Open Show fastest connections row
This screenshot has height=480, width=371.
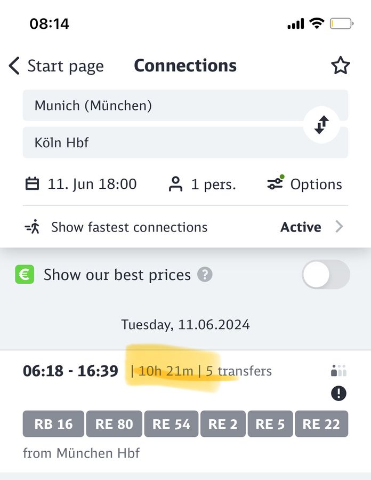tap(185, 227)
